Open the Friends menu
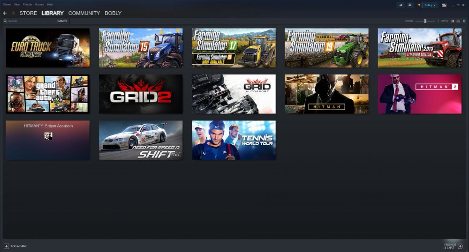 pyautogui.click(x=27, y=5)
